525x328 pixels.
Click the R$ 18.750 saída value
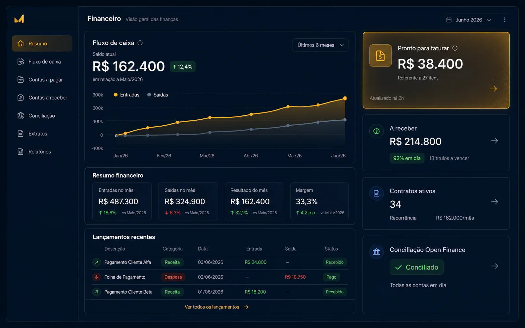tap(295, 277)
